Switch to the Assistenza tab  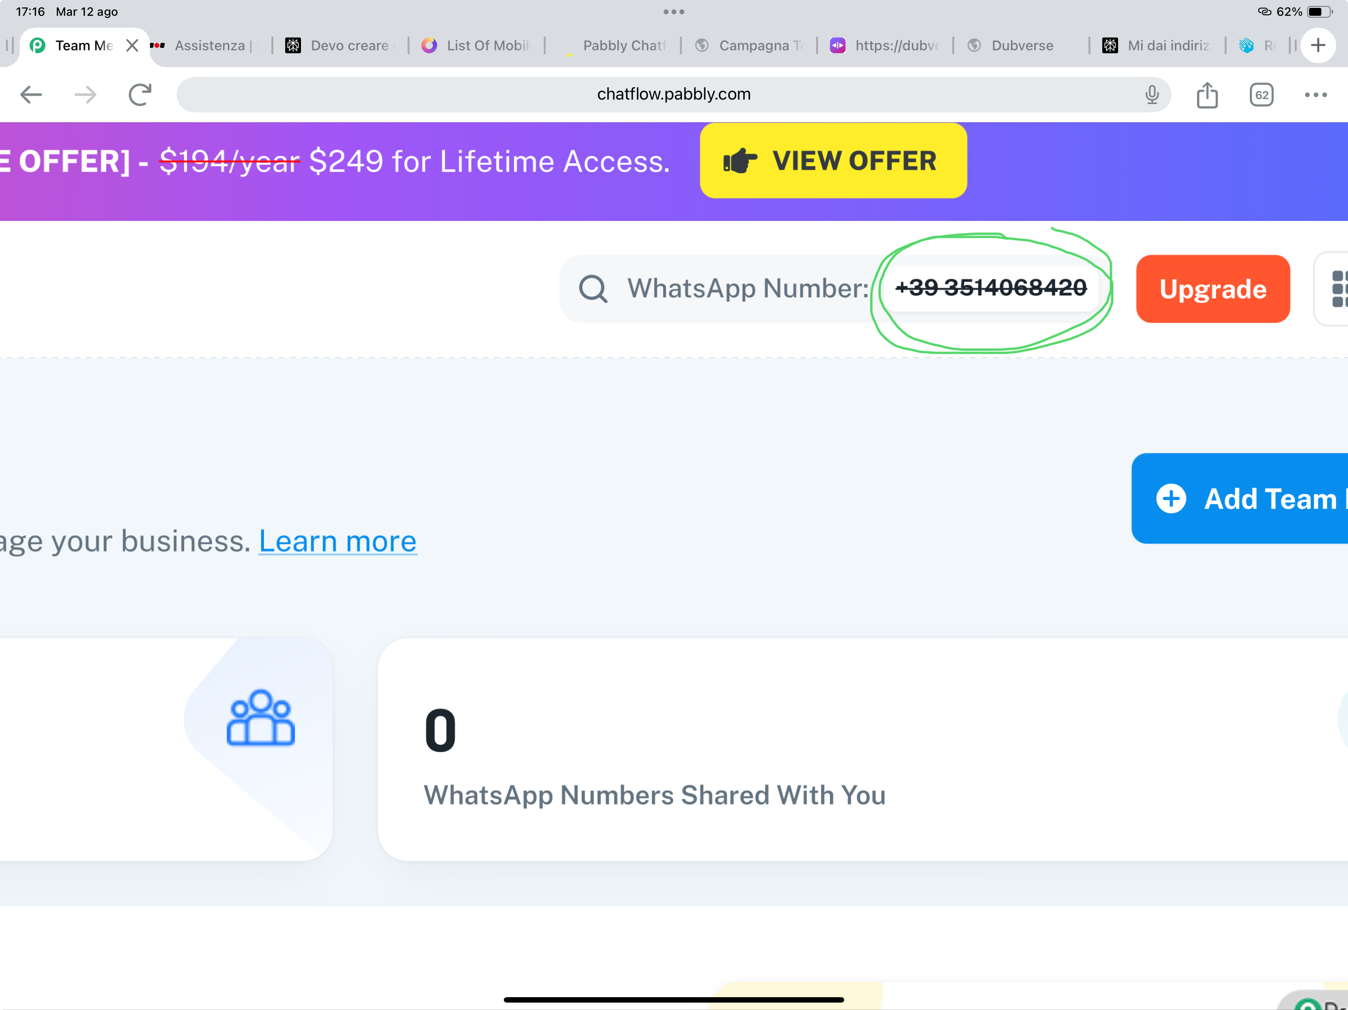pyautogui.click(x=210, y=46)
